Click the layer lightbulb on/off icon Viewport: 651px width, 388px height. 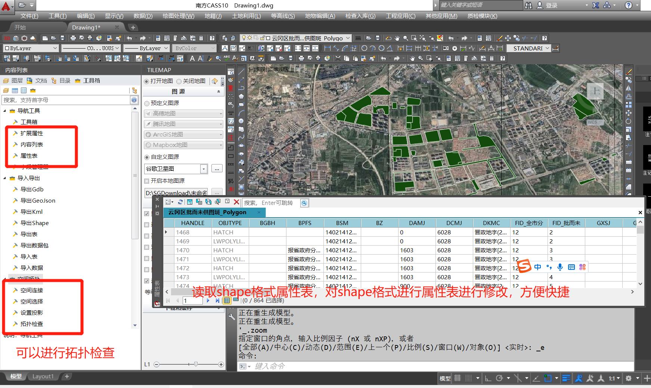[244, 38]
